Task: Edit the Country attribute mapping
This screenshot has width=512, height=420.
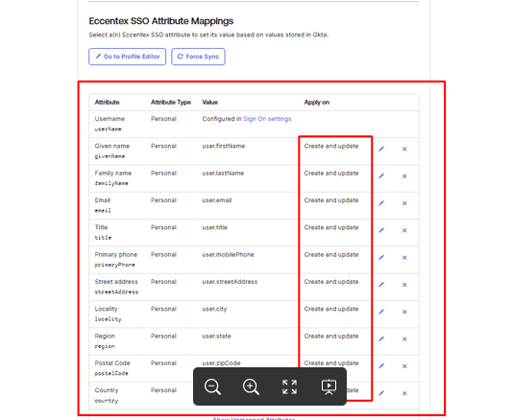Action: point(381,393)
